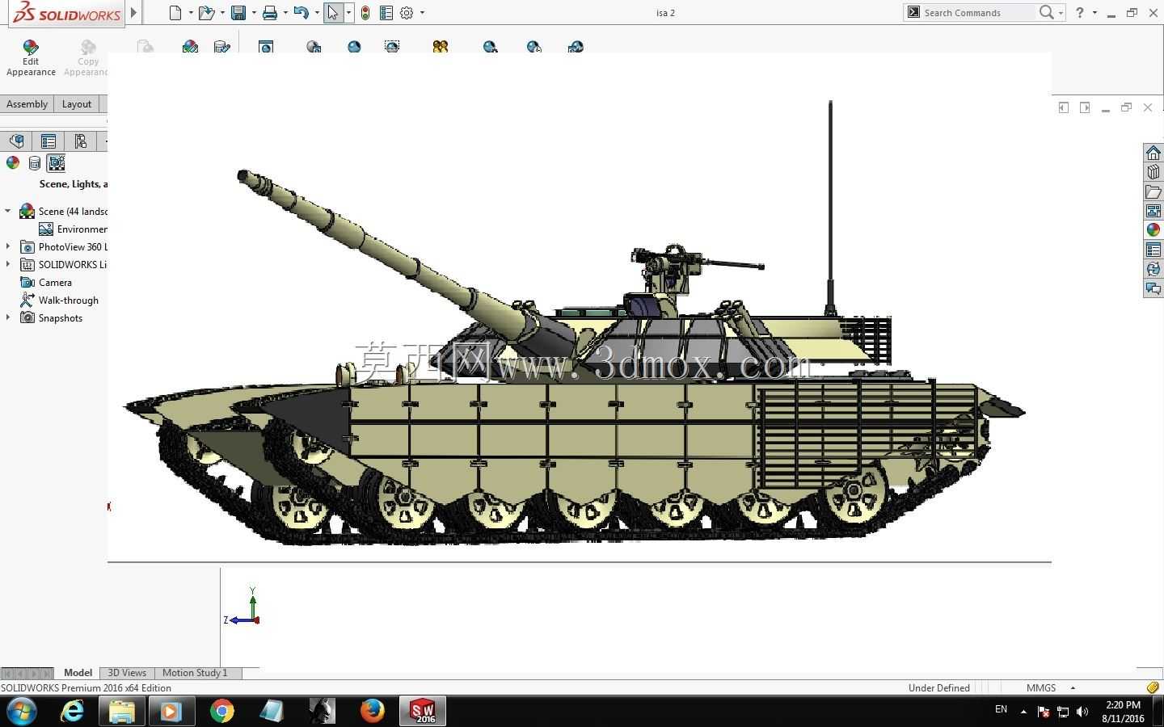This screenshot has height=727, width=1164.
Task: Select the Snapshots tree item
Action: point(60,318)
